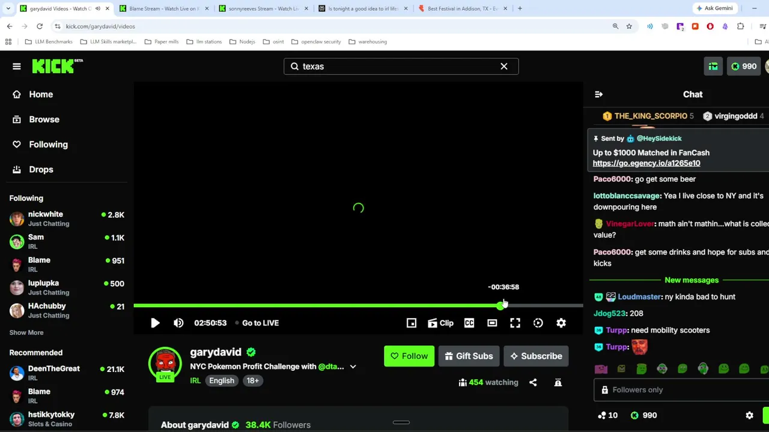Bookmark this page with the star
The image size is (769, 432).
629,26
